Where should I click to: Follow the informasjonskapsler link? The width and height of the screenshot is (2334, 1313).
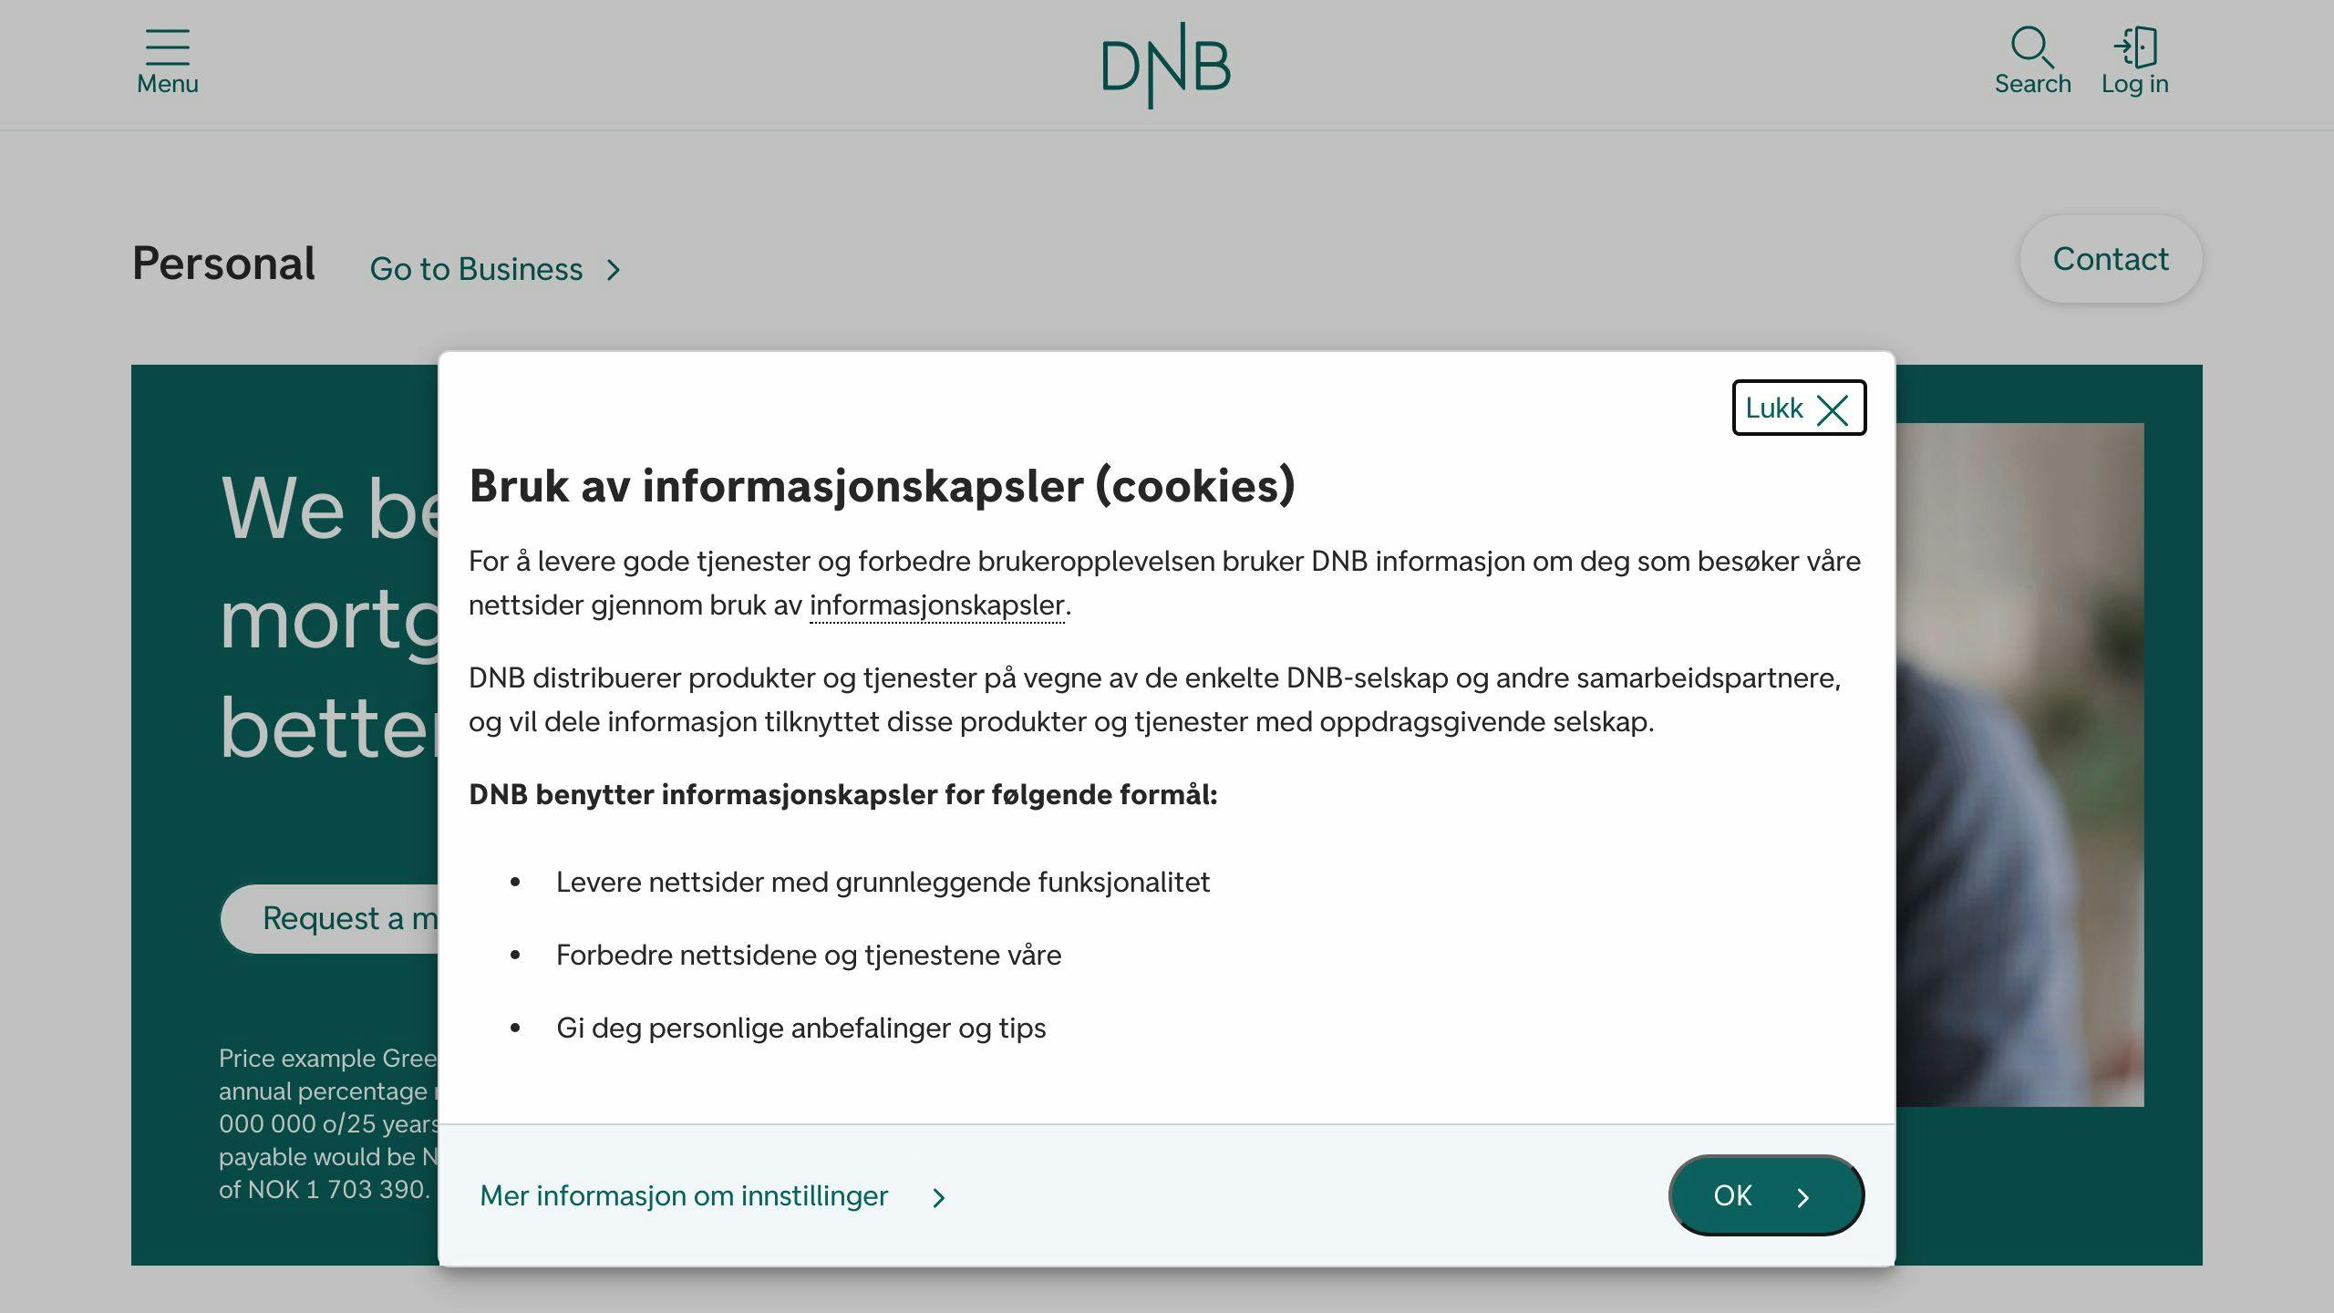[936, 605]
